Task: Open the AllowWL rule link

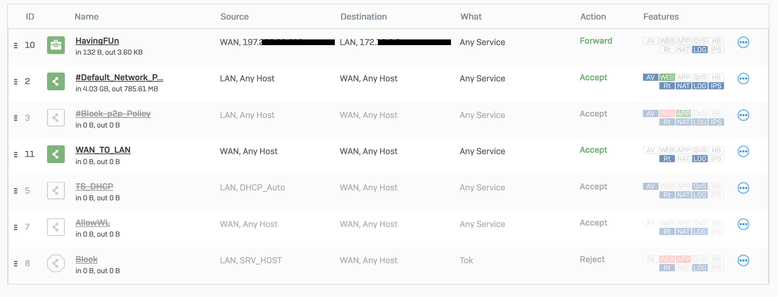Action: click(93, 223)
